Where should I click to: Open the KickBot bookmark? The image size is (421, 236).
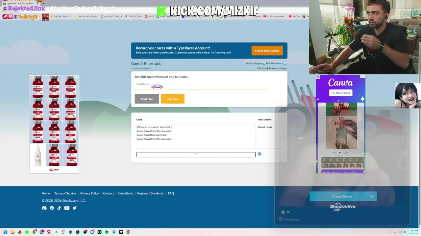pos(86,16)
